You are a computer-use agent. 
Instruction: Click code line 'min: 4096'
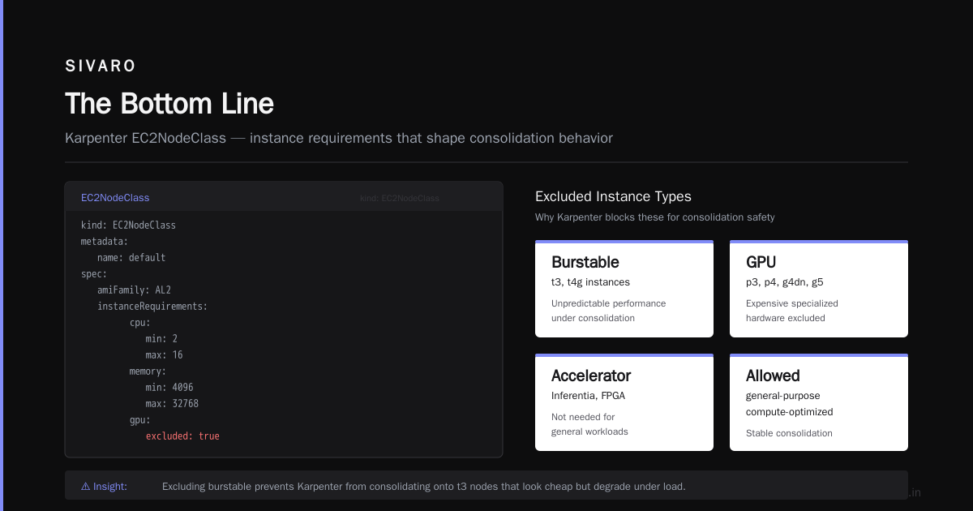[x=169, y=387]
